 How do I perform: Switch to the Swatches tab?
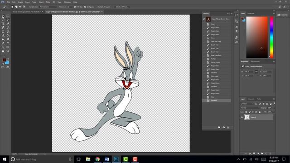pyautogui.click(x=251, y=14)
